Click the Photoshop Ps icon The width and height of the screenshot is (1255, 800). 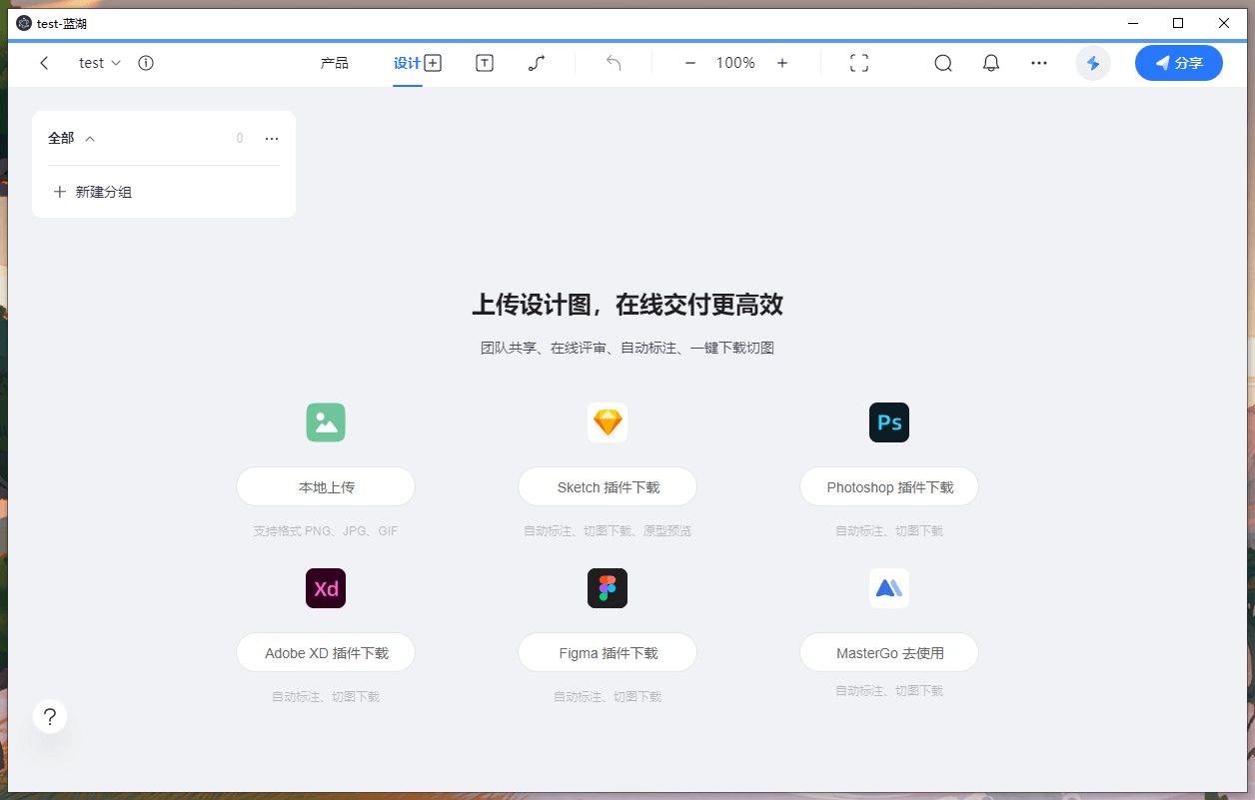(x=889, y=422)
